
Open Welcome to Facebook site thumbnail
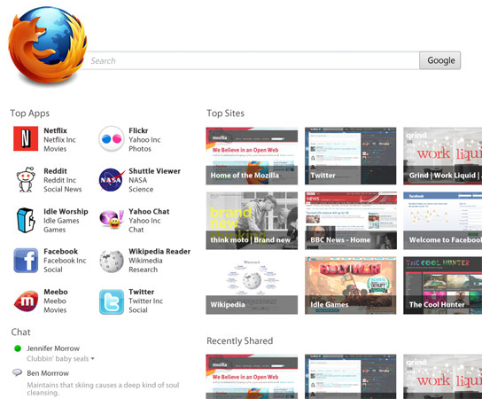443,221
